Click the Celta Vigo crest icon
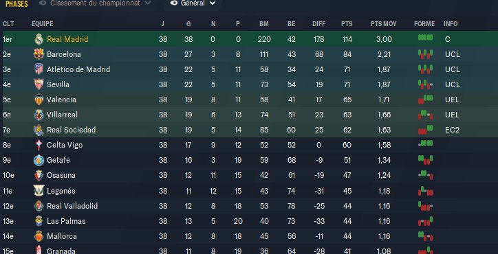Screen dimensions: 498x254 (39, 145)
